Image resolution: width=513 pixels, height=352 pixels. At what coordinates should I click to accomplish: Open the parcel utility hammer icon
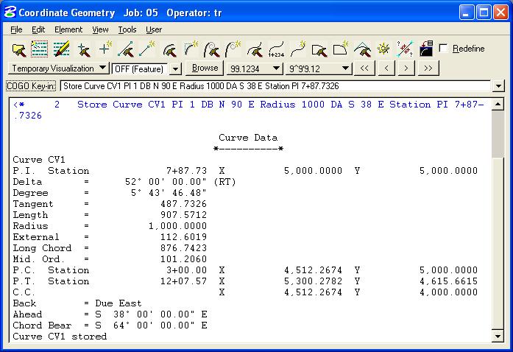(x=319, y=50)
